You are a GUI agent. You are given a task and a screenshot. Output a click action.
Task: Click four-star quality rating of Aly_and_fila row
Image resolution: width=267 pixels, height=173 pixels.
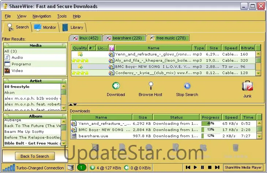[80, 60]
